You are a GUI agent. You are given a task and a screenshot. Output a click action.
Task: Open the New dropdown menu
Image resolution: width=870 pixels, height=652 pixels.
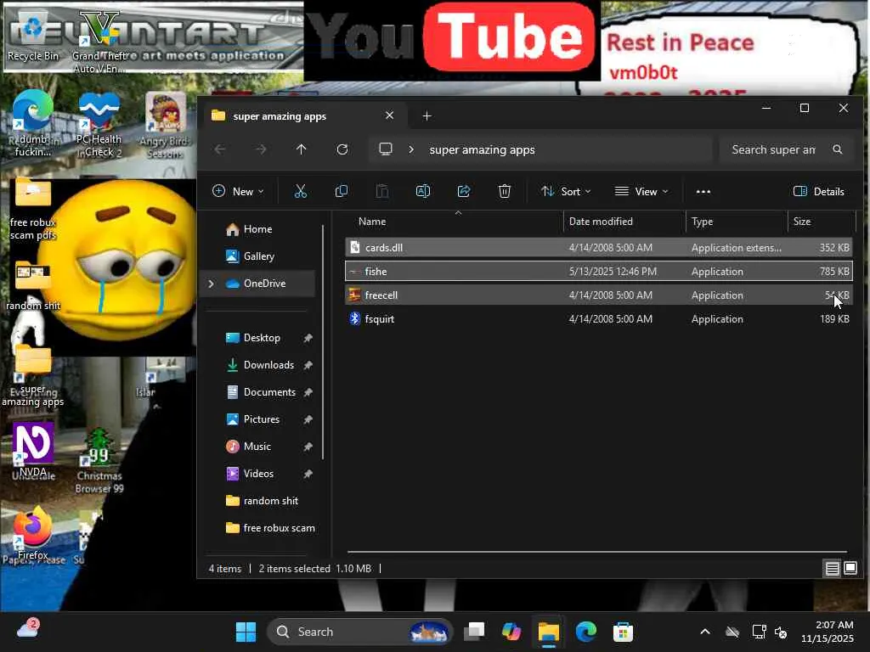tap(238, 191)
